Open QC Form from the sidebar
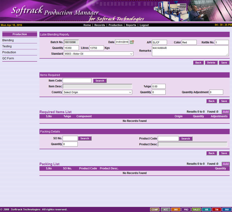 (8, 59)
